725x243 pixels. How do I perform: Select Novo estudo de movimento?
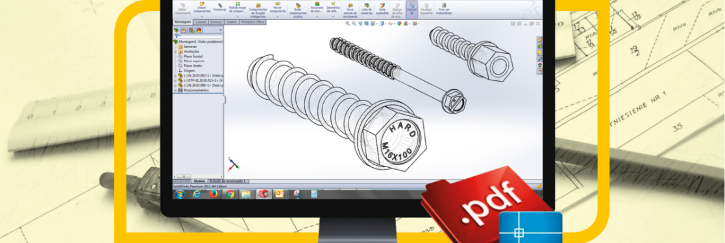tap(350, 9)
